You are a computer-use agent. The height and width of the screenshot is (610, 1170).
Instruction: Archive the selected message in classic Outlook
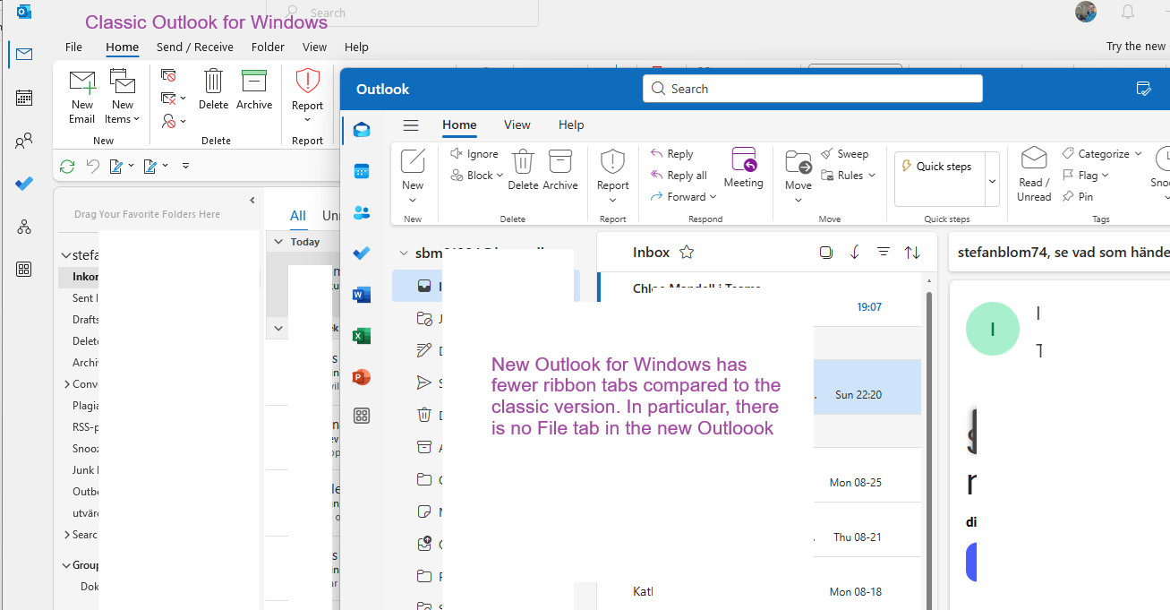click(254, 94)
